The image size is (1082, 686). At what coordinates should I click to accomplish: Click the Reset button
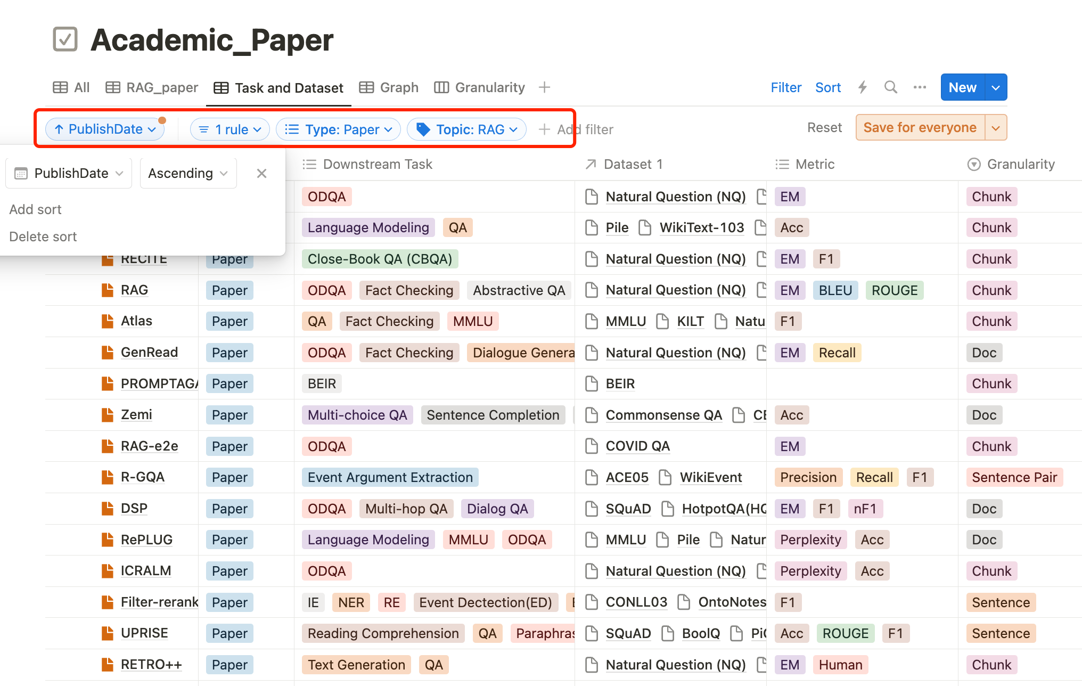pyautogui.click(x=824, y=128)
